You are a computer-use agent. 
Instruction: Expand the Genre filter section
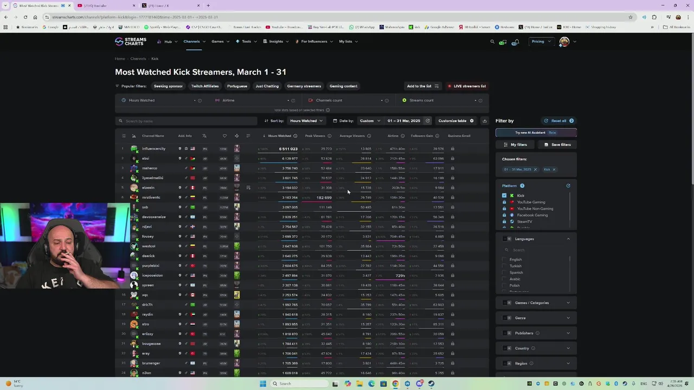coord(568,318)
